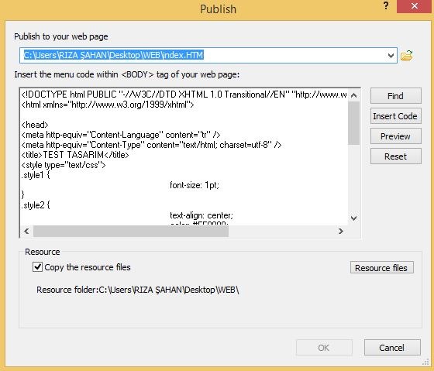The width and height of the screenshot is (434, 371).
Task: Open the Preview of the menu
Action: click(396, 136)
